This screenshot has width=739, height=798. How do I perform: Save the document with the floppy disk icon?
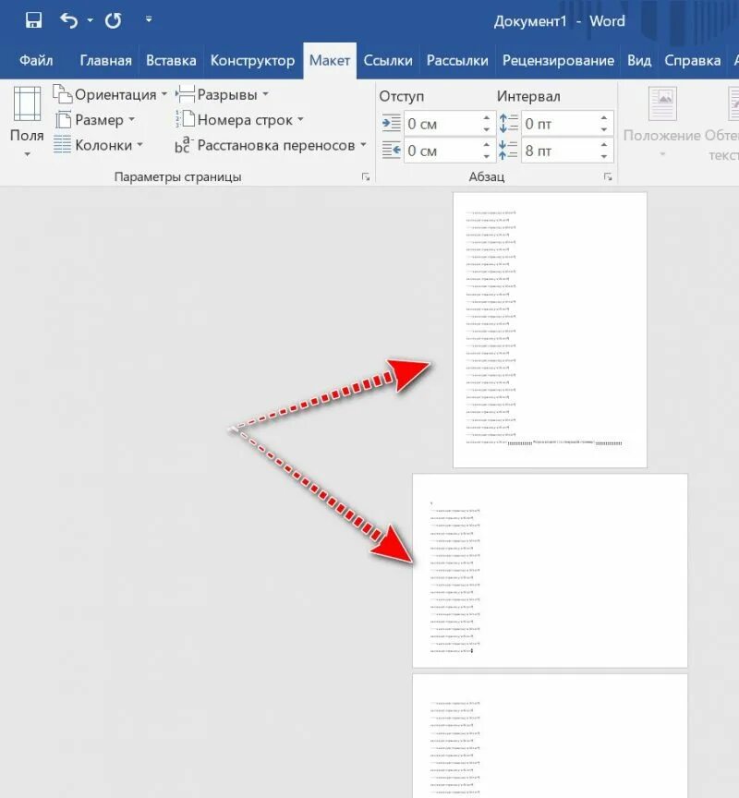pos(33,20)
